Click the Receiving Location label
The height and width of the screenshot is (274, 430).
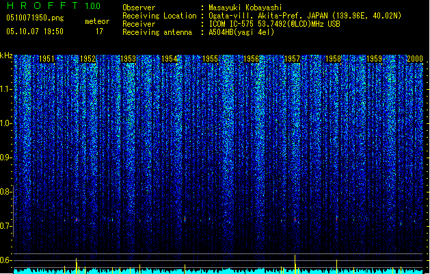pyautogui.click(x=159, y=16)
